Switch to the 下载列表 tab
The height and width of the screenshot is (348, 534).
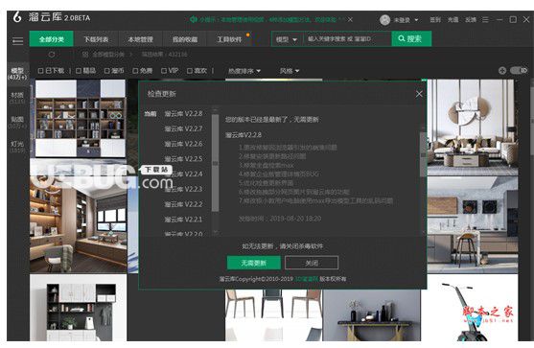(x=96, y=38)
